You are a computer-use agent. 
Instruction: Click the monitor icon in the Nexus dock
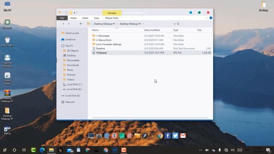(x=91, y=136)
